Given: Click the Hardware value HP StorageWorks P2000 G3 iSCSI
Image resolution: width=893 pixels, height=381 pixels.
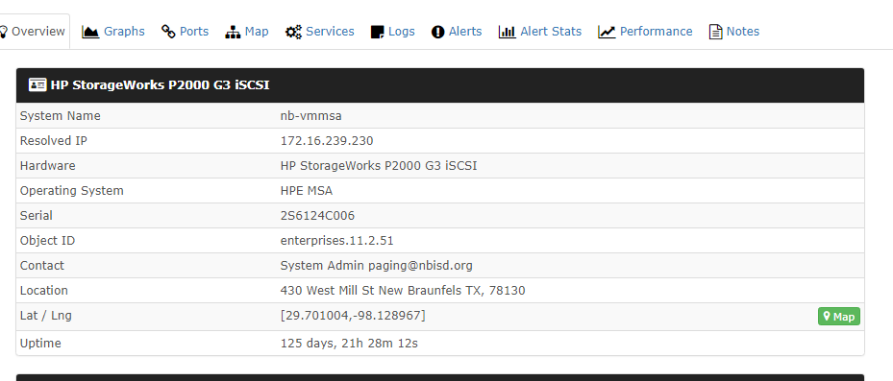Looking at the screenshot, I should coord(379,166).
